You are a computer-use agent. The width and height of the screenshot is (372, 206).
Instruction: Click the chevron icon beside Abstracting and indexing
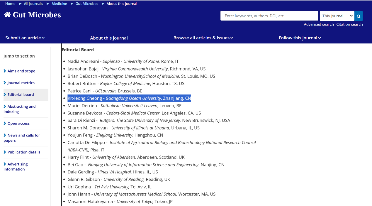[x=5, y=107]
